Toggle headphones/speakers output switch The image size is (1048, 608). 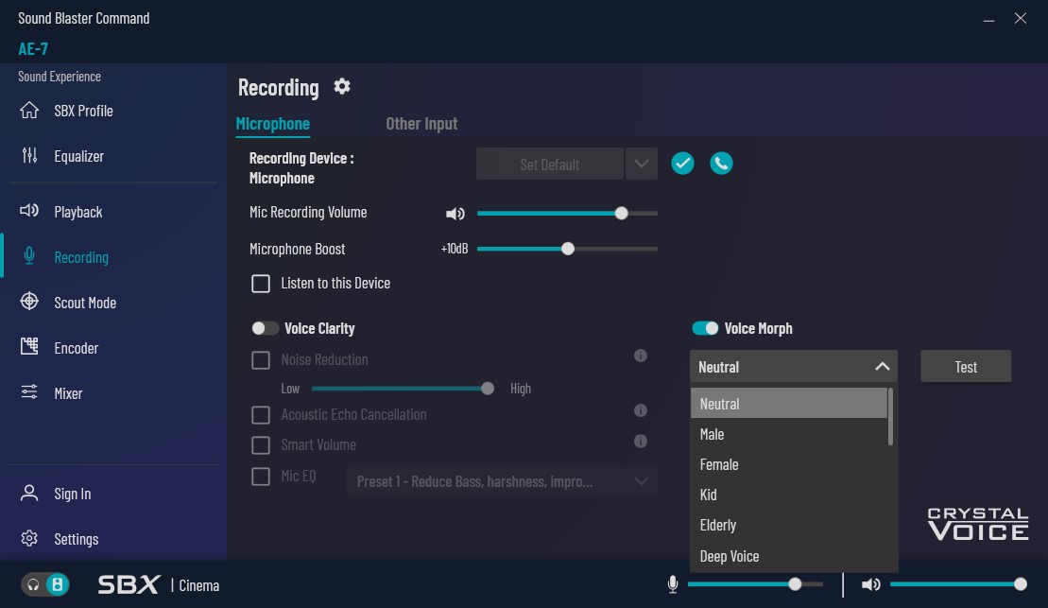pos(45,584)
